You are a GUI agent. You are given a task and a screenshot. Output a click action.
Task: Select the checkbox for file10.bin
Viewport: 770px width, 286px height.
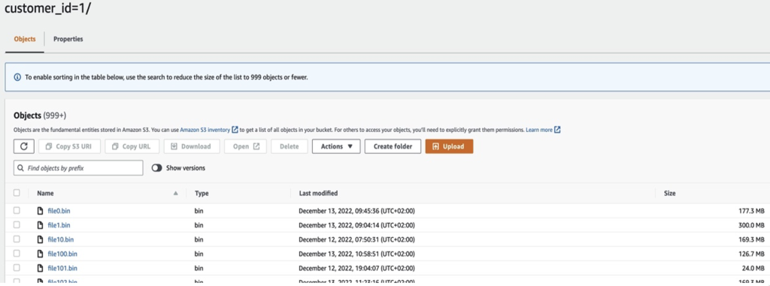point(17,239)
